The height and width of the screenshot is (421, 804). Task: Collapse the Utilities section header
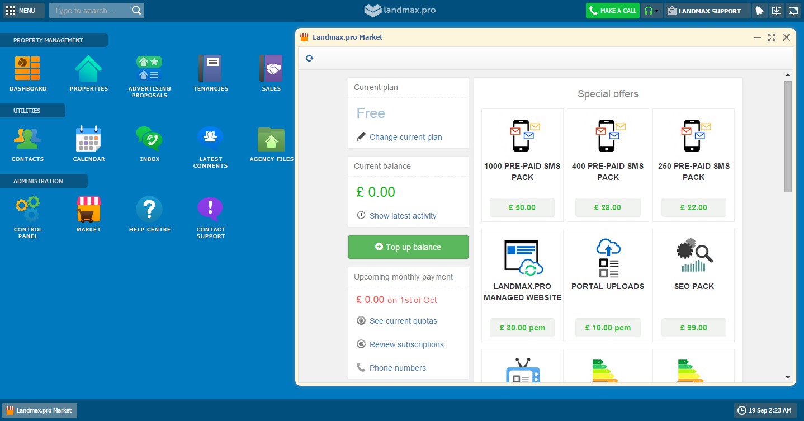pos(32,111)
